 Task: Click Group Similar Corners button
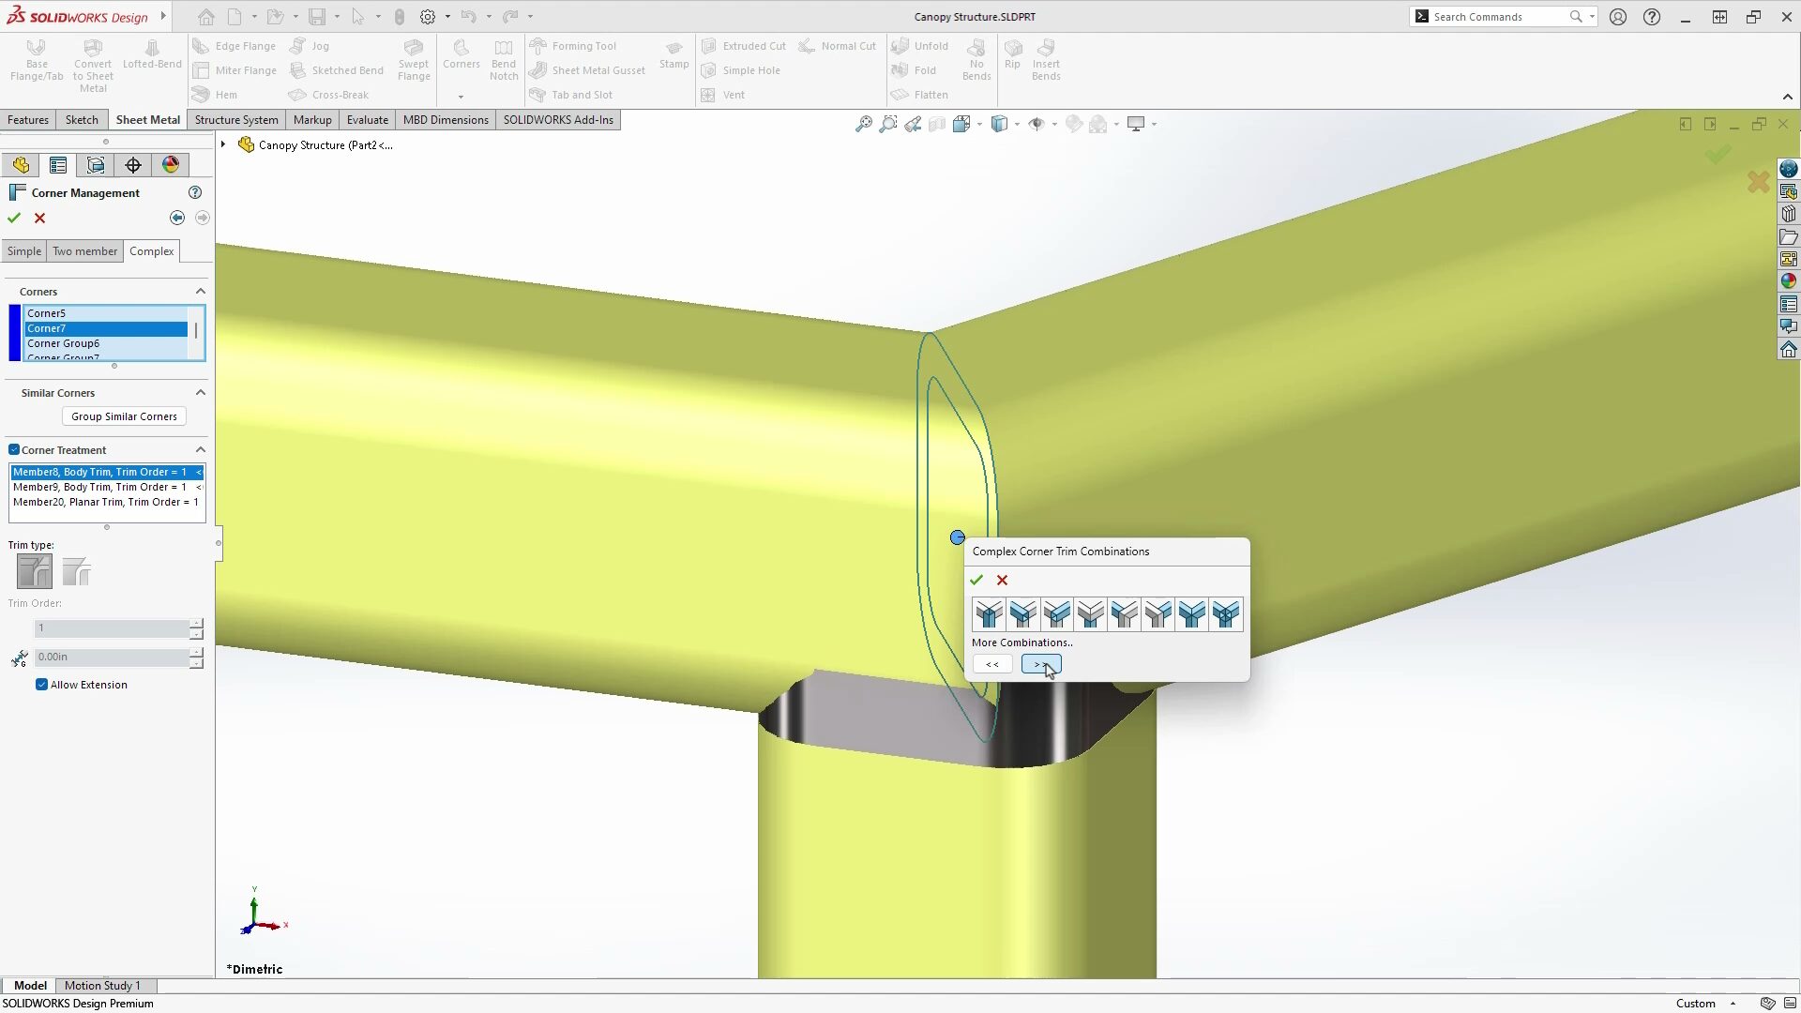124,416
